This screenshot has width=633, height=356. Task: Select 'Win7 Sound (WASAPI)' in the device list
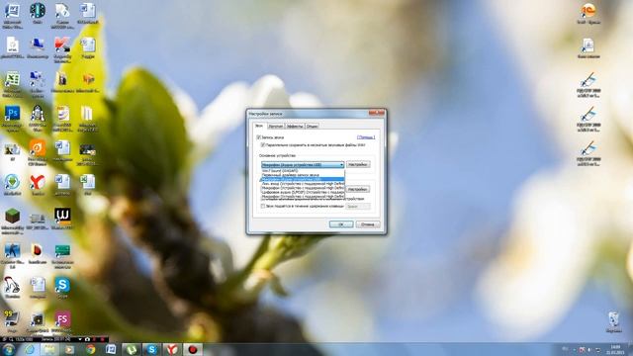[303, 171]
